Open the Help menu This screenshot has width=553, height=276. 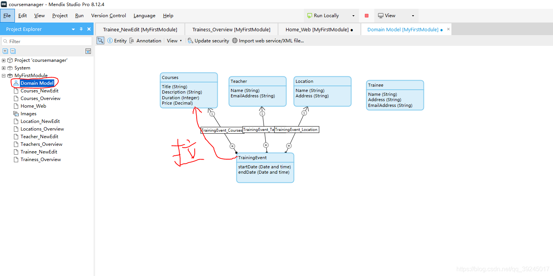pyautogui.click(x=168, y=16)
